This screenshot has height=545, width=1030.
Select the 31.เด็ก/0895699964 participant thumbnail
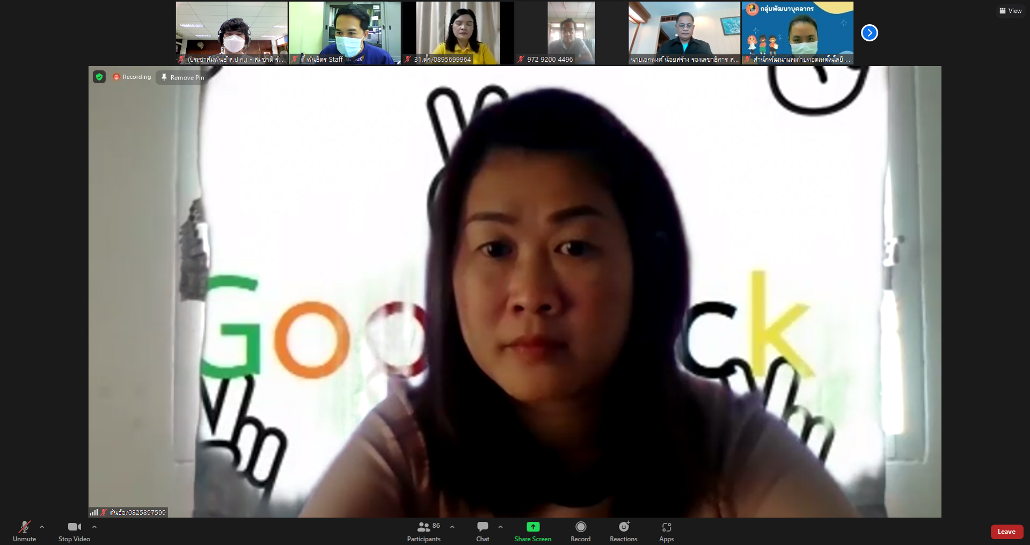(458, 33)
